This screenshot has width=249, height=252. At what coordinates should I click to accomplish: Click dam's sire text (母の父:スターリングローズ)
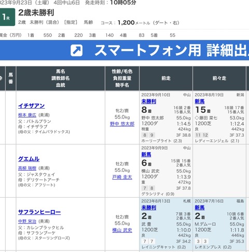(x=44, y=238)
